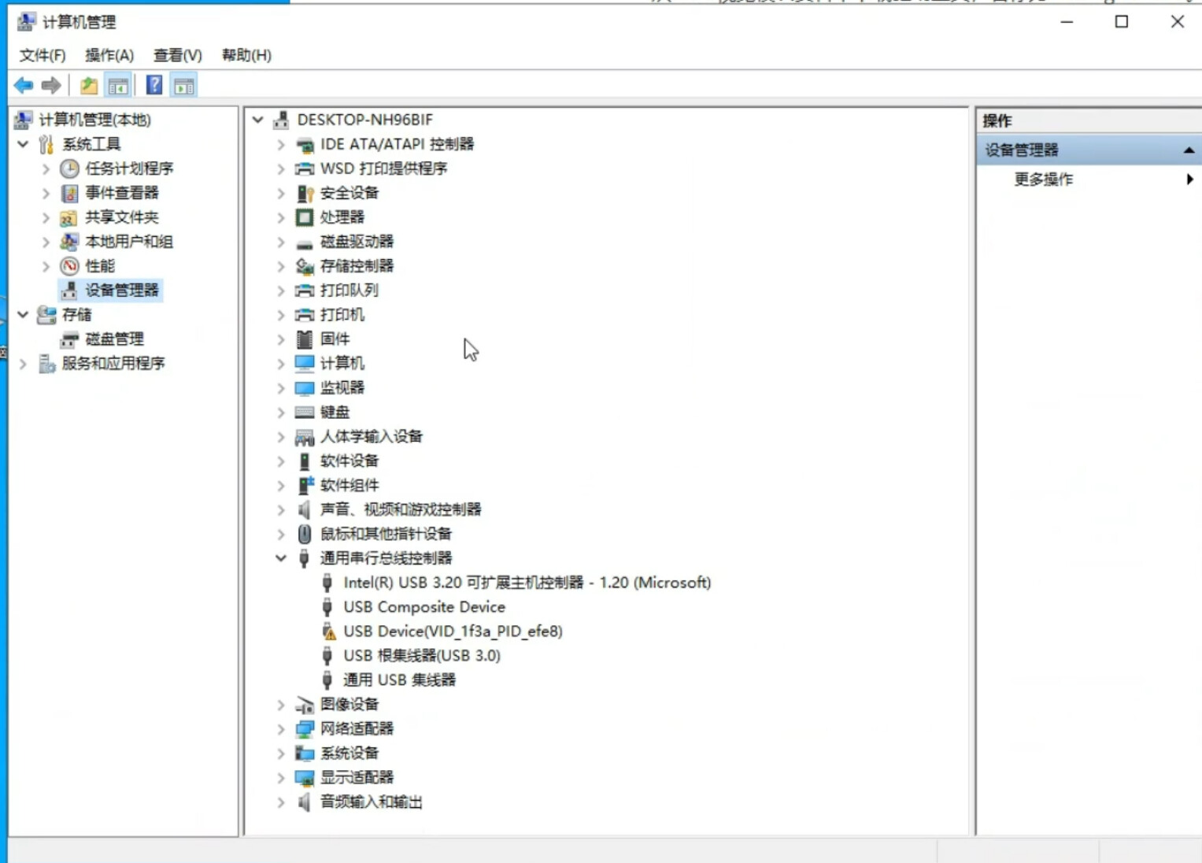Screen dimensions: 1202x863
Task: Toggle the show/hide action pane icon
Action: [x=184, y=85]
